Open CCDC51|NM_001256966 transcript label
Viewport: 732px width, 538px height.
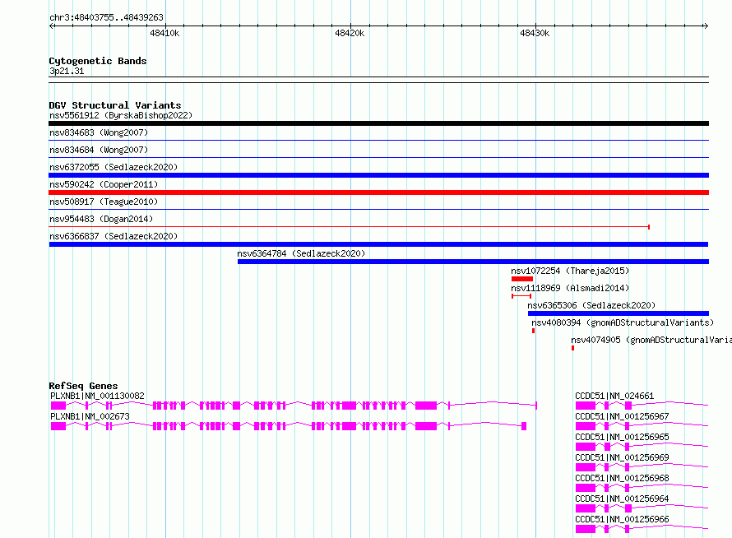click(x=622, y=519)
